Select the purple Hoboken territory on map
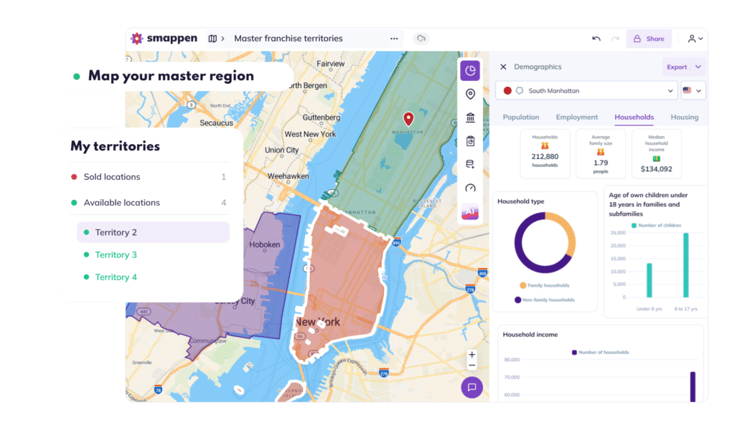Viewport: 735px width, 430px height. (x=263, y=281)
